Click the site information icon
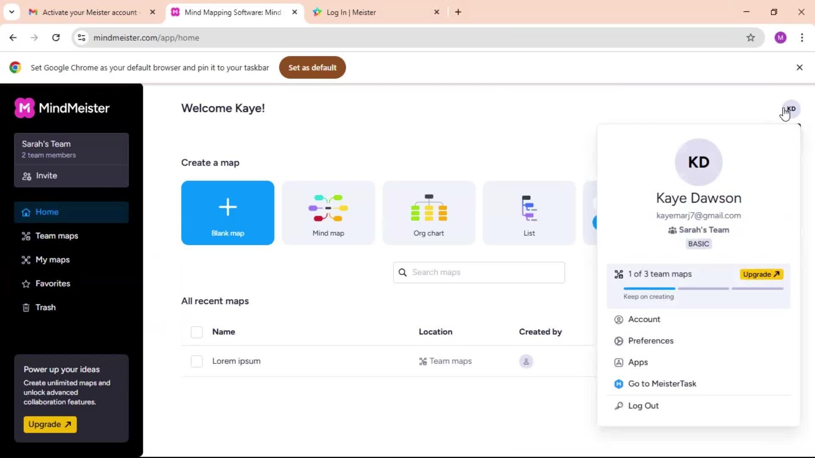 [81, 38]
